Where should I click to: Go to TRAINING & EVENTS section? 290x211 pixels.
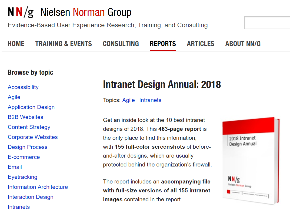pyautogui.click(x=64, y=44)
